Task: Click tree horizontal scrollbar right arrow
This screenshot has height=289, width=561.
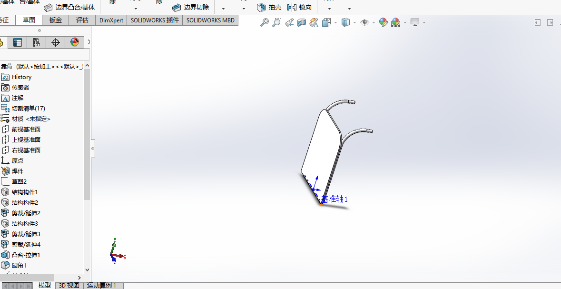Action: coord(79,278)
